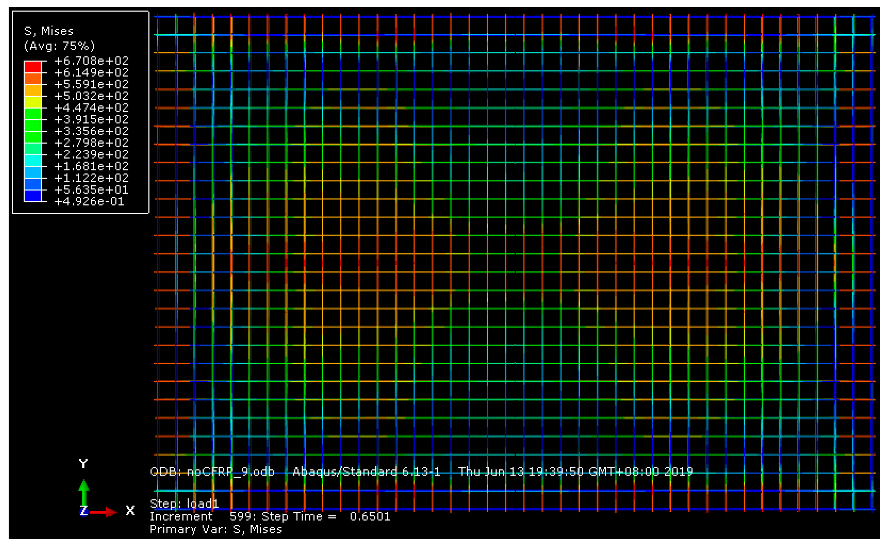Click the legend value +3.356e+02
This screenshot has width=888, height=551.
91,131
